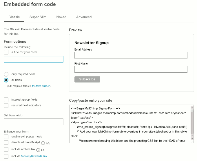Click the Set form width input field

point(34,122)
